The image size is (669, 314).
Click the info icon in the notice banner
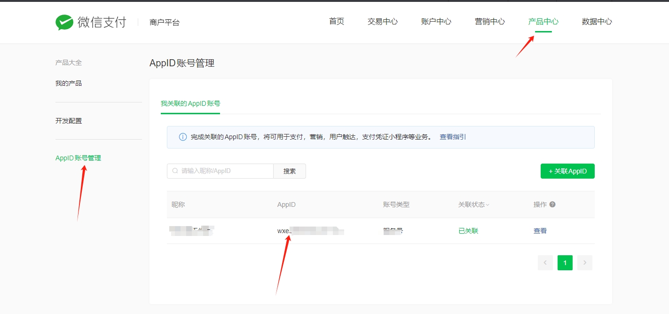183,137
